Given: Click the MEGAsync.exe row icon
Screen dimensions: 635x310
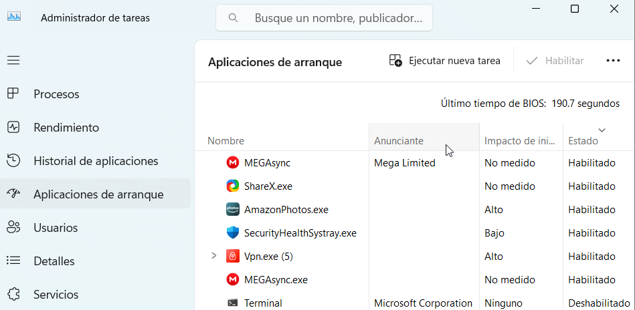Looking at the screenshot, I should point(233,279).
